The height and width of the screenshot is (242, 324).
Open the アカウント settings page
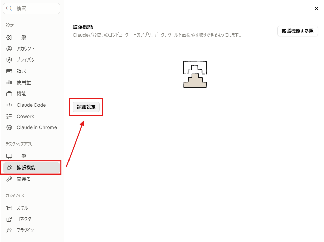(31, 49)
